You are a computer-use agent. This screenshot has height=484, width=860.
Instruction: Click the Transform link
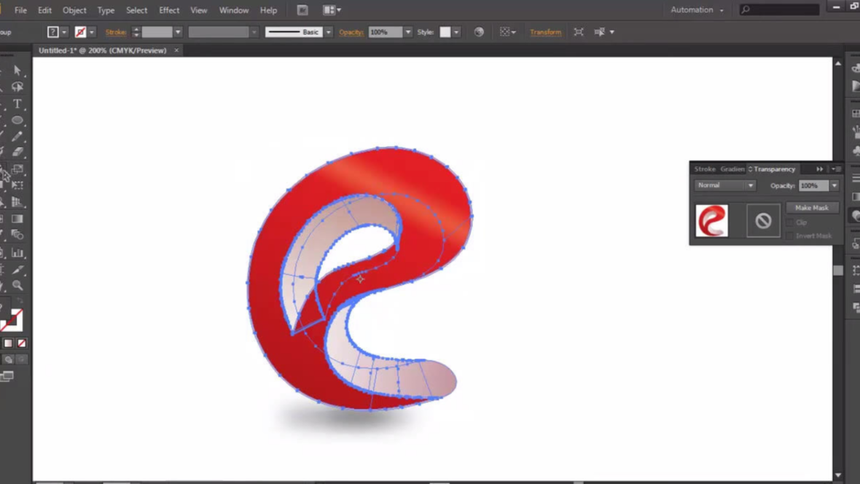click(x=545, y=32)
